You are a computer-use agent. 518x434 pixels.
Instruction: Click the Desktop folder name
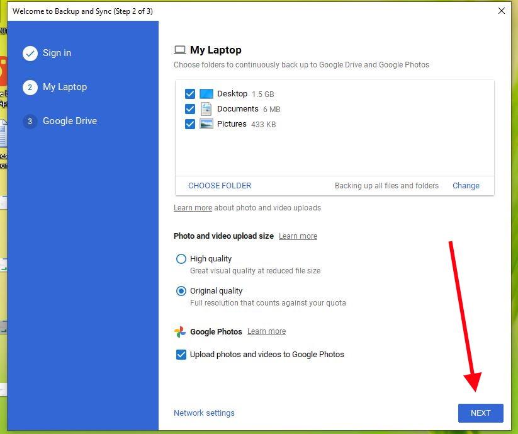[x=232, y=94]
